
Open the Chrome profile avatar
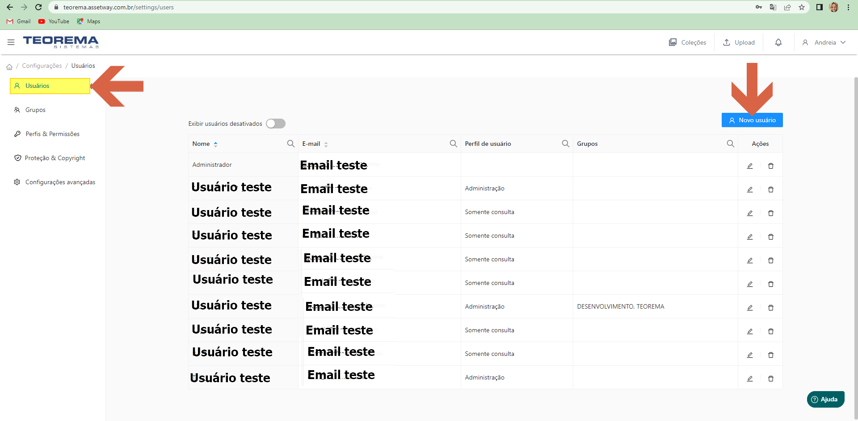(x=834, y=7)
